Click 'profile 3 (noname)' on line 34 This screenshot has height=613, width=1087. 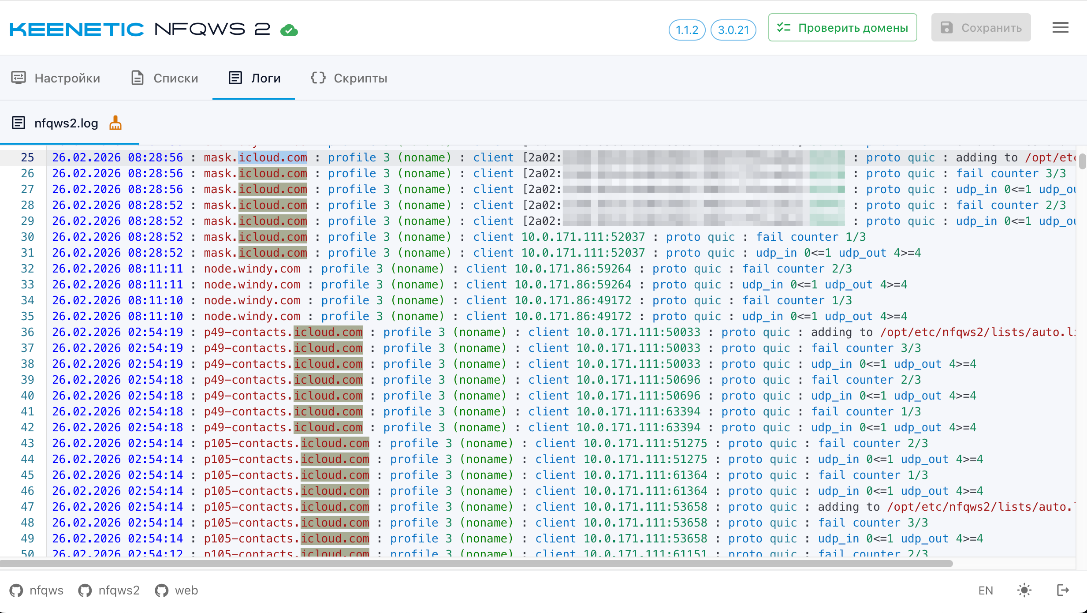pos(383,300)
